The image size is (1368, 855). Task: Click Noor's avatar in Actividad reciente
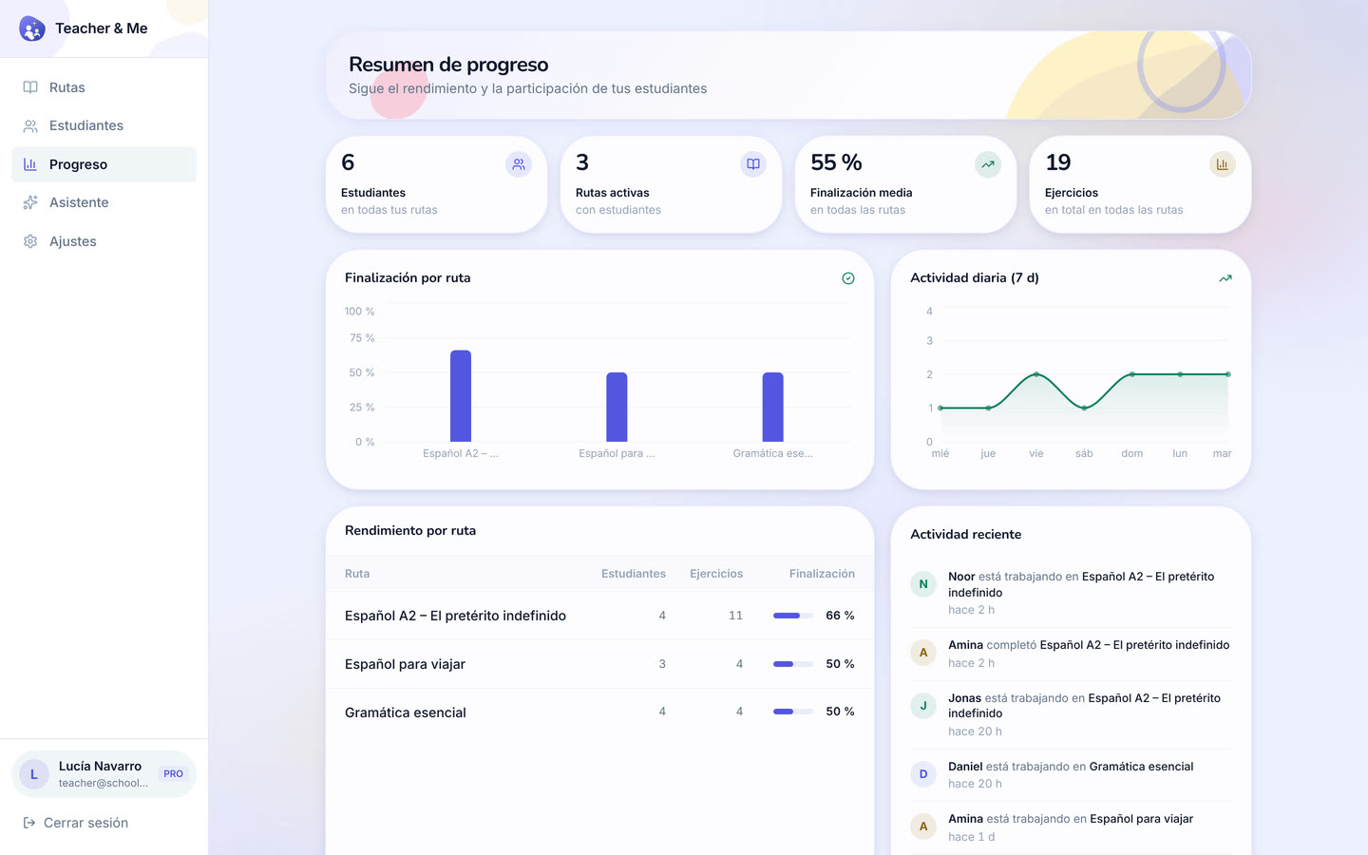[x=923, y=584]
